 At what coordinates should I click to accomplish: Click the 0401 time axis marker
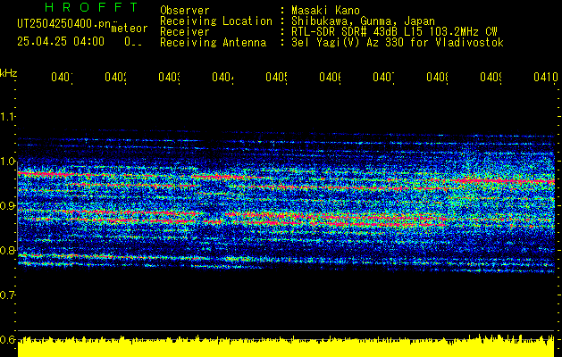pyautogui.click(x=62, y=77)
